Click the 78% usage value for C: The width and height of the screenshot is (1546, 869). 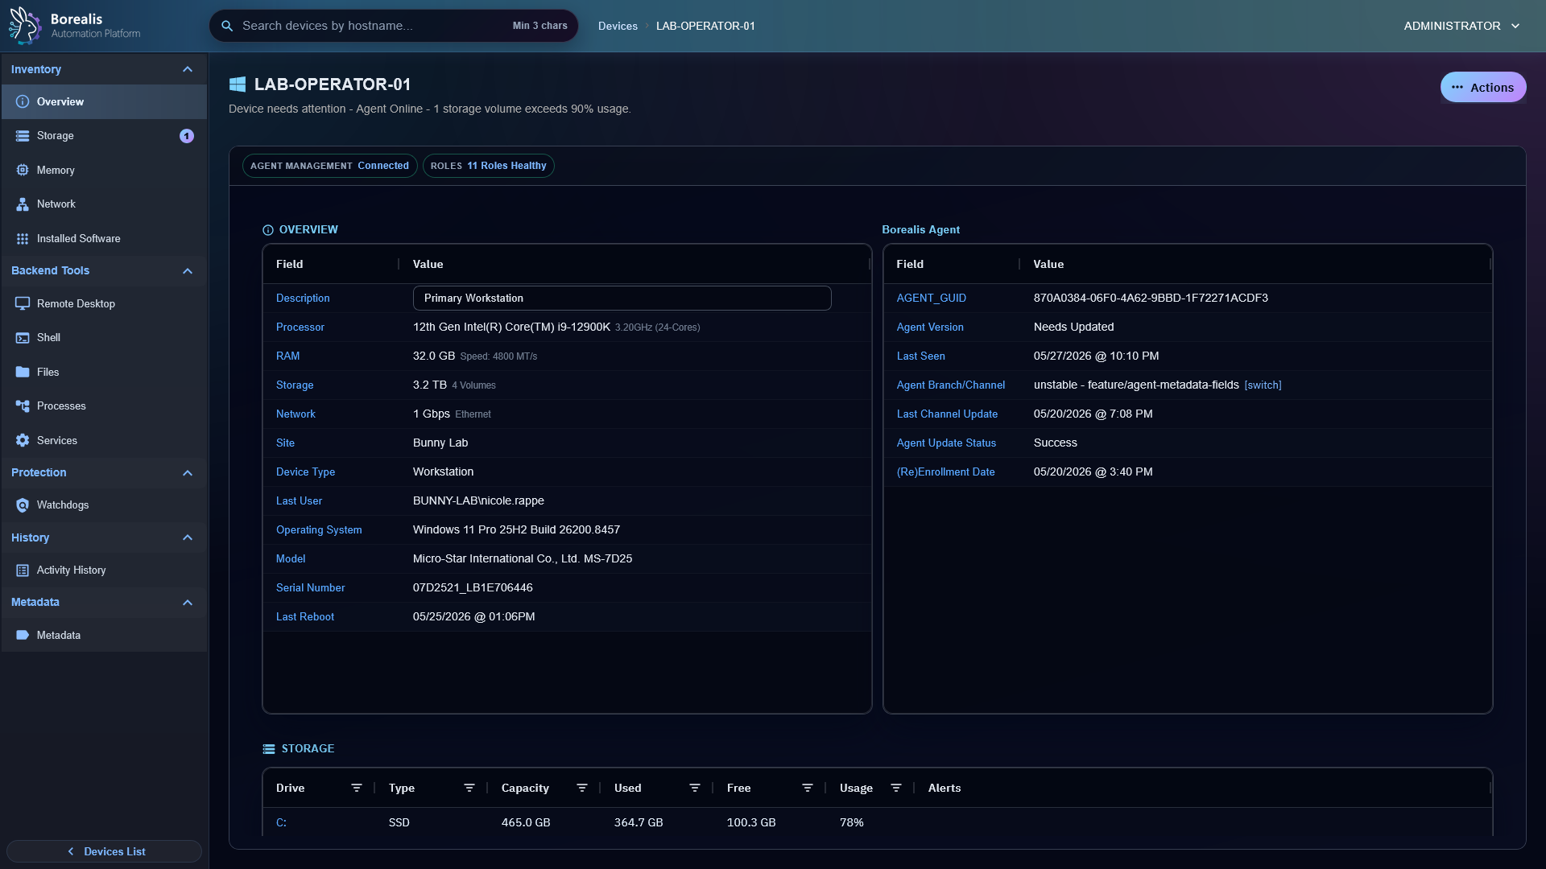(851, 823)
